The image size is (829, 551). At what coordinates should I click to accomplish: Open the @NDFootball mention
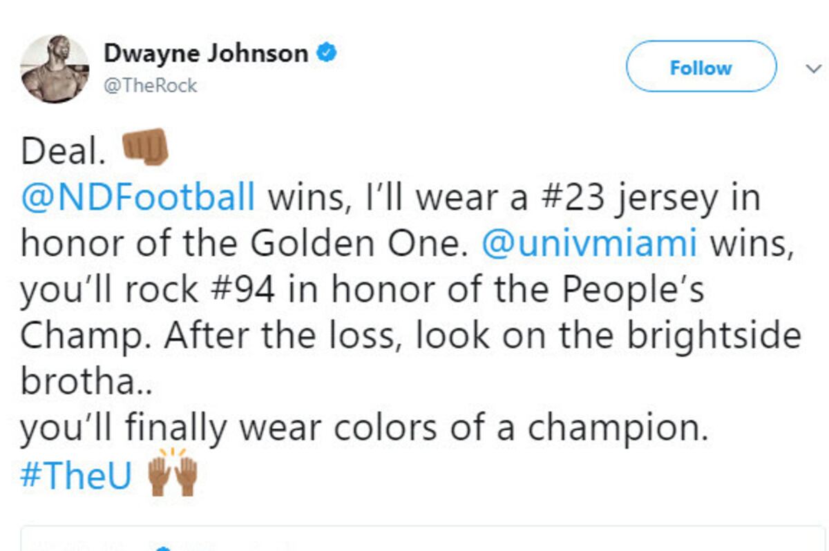pyautogui.click(x=138, y=199)
